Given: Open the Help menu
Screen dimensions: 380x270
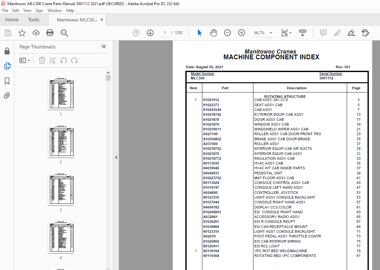Looking at the screenshot, I should tap(70, 11).
